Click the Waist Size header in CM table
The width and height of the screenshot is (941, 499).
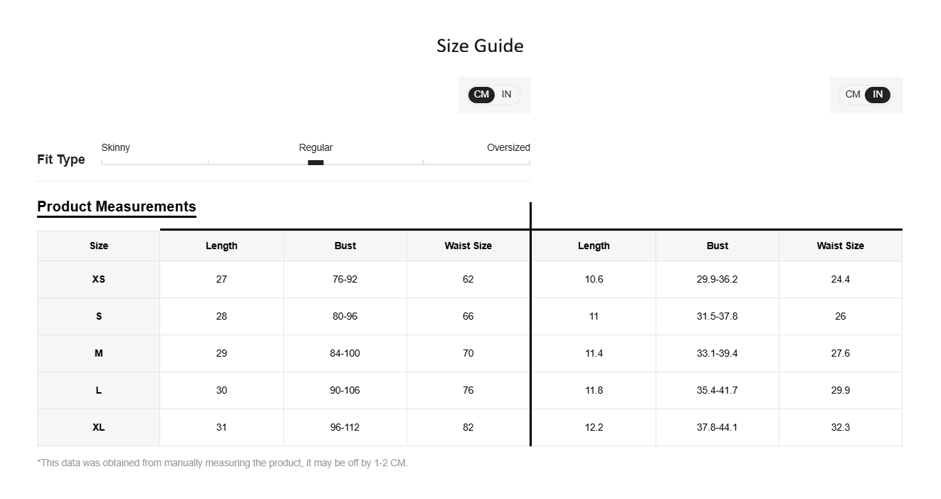coord(468,246)
